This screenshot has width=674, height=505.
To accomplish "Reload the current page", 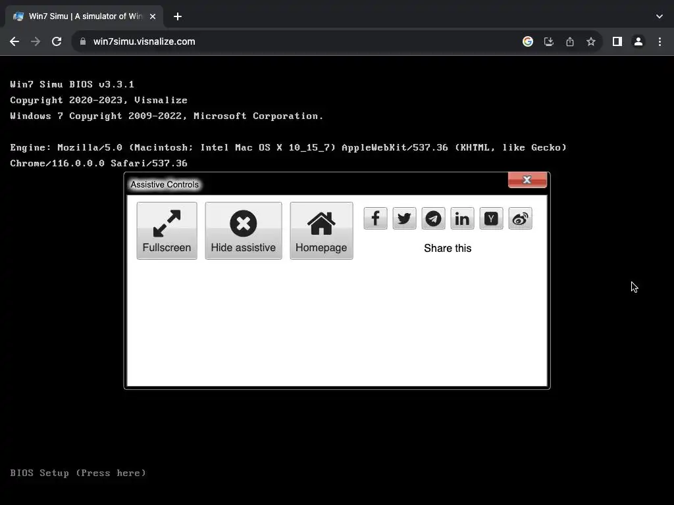I will coord(57,41).
